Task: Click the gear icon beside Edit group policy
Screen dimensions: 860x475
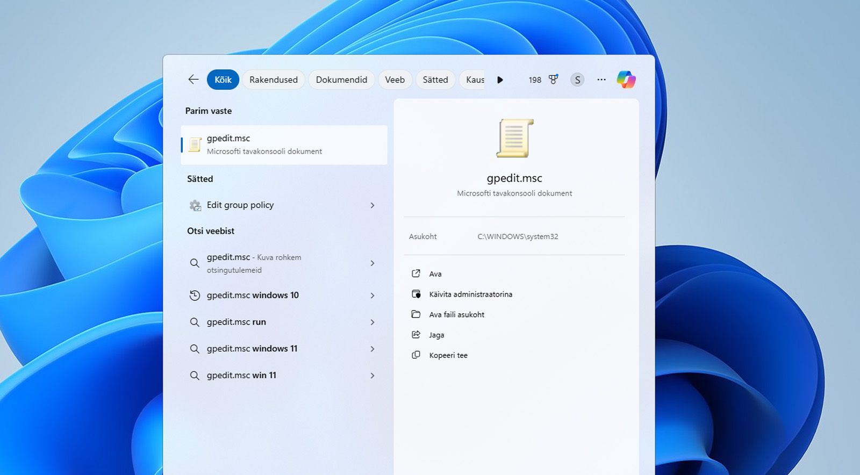Action: [195, 205]
